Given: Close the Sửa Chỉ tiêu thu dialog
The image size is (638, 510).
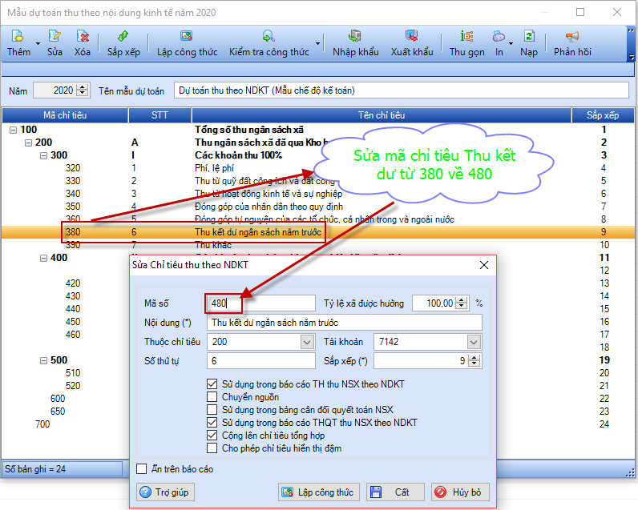Looking at the screenshot, I should tap(484, 265).
